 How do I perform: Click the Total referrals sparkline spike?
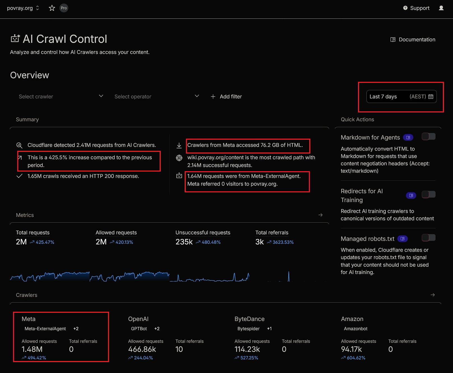coord(289,276)
